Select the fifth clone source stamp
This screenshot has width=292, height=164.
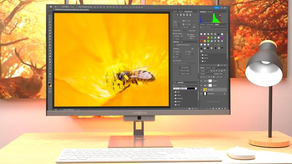190,15
